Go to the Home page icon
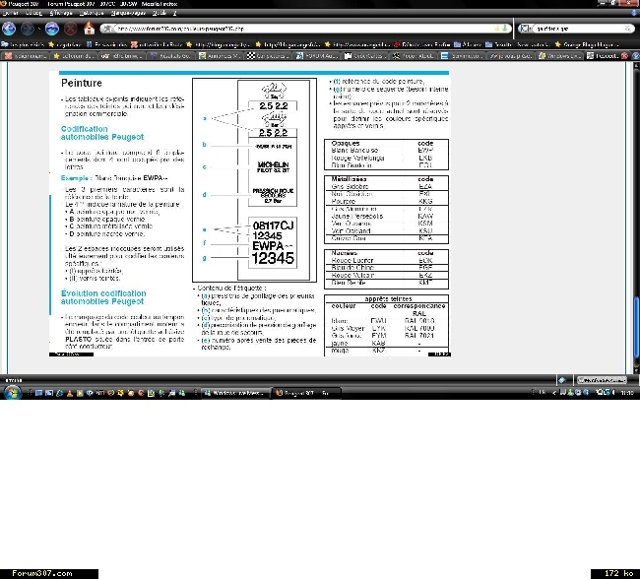This screenshot has height=579, width=640. pyautogui.click(x=89, y=29)
